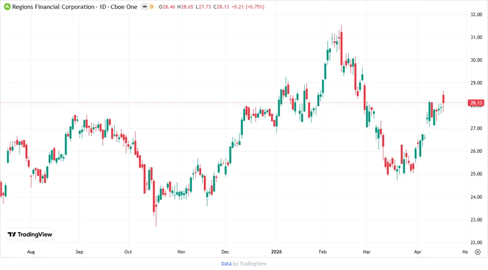488x270 pixels.
Task: Click the Regions Financial Corporation title
Action: (x=53, y=7)
